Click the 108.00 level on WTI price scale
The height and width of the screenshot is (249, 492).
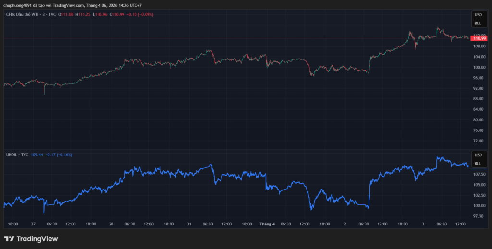(x=478, y=46)
